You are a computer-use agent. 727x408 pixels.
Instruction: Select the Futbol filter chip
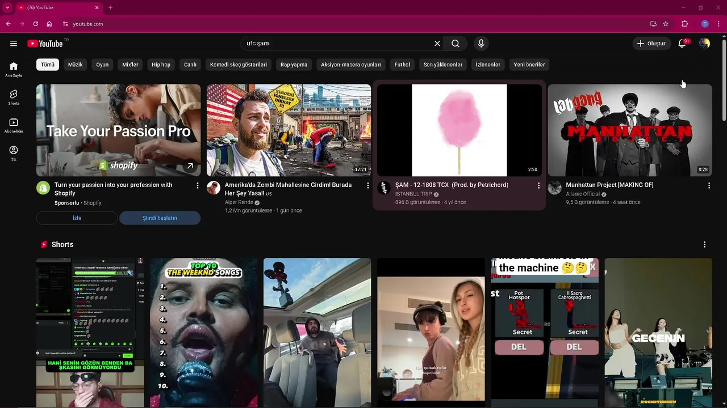[x=402, y=65]
